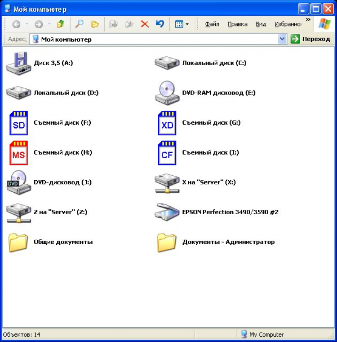Minimize the Мой компьютер window
This screenshot has width=337, height=342.
303,9
